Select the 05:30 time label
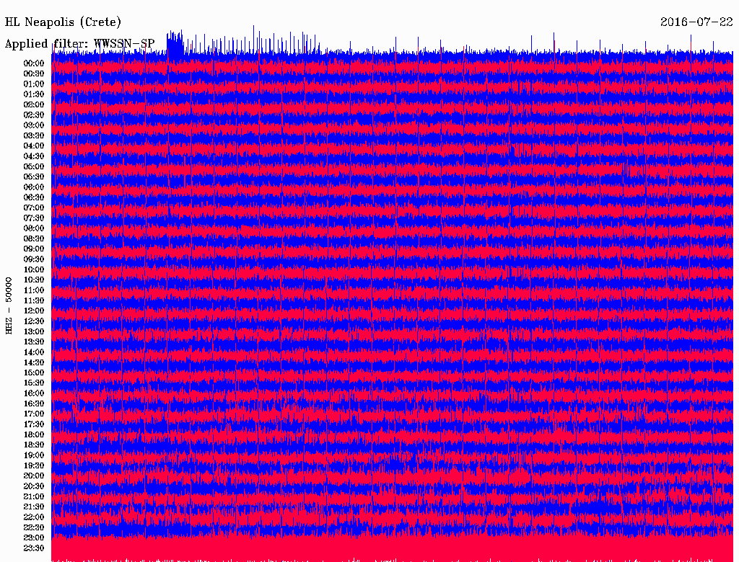The height and width of the screenshot is (562, 739). pyautogui.click(x=34, y=177)
